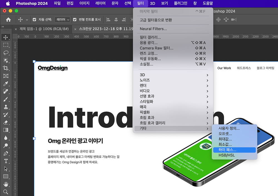Select the Zoom magnifier tool

click(x=6, y=192)
